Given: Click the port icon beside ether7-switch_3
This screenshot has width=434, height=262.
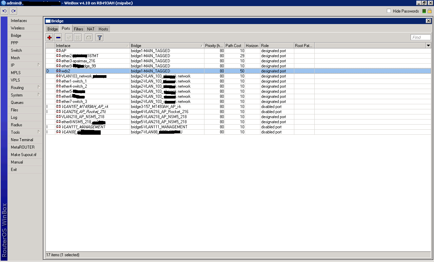Looking at the screenshot, I should click(58, 102).
